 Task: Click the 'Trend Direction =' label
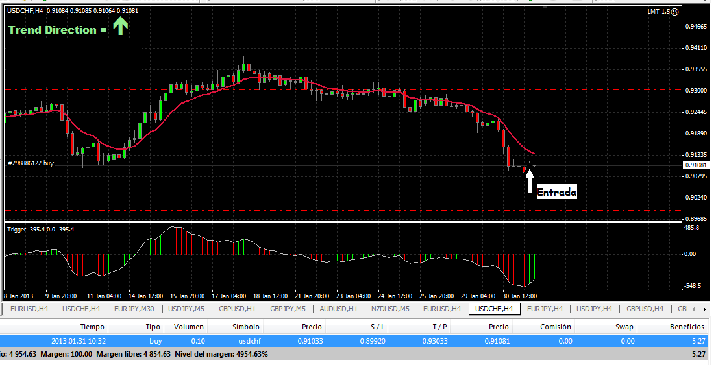(x=58, y=30)
